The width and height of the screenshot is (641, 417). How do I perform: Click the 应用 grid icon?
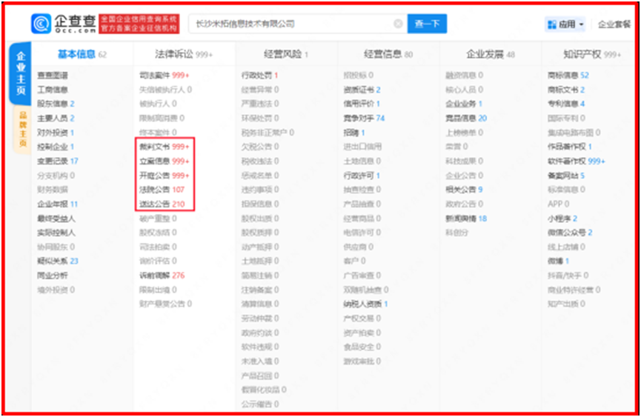[x=551, y=24]
